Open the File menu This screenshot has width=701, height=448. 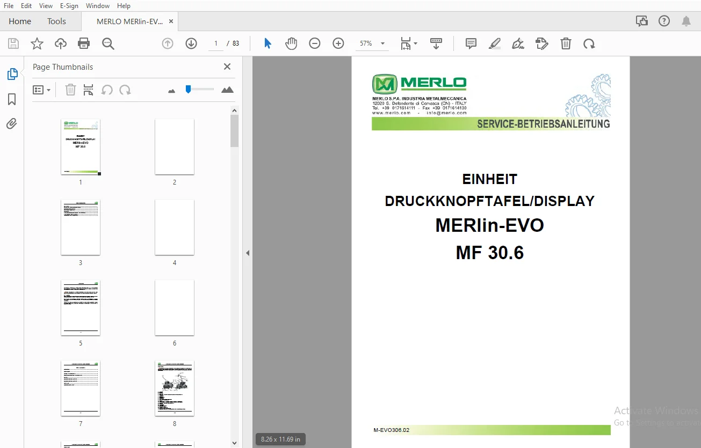[x=9, y=6]
